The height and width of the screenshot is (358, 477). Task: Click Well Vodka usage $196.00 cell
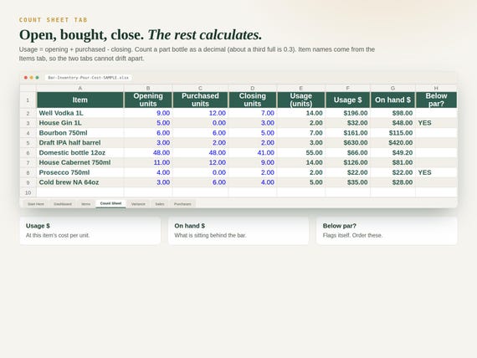click(348, 113)
